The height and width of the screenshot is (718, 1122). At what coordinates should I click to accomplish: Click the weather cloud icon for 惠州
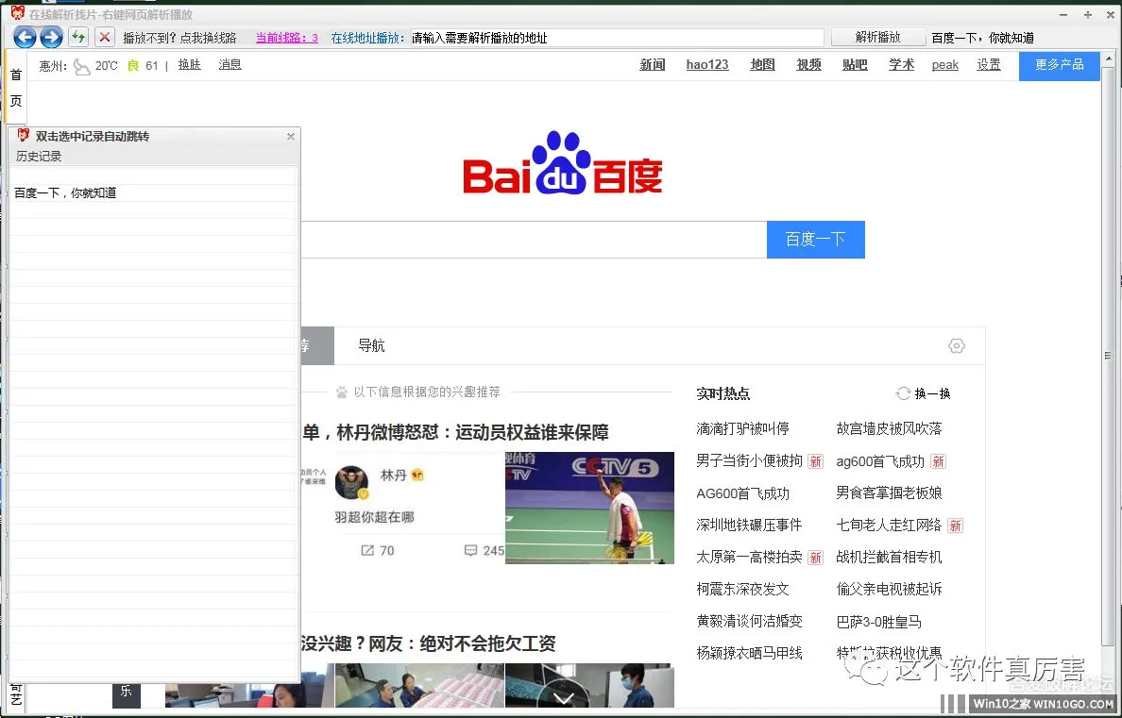[82, 66]
